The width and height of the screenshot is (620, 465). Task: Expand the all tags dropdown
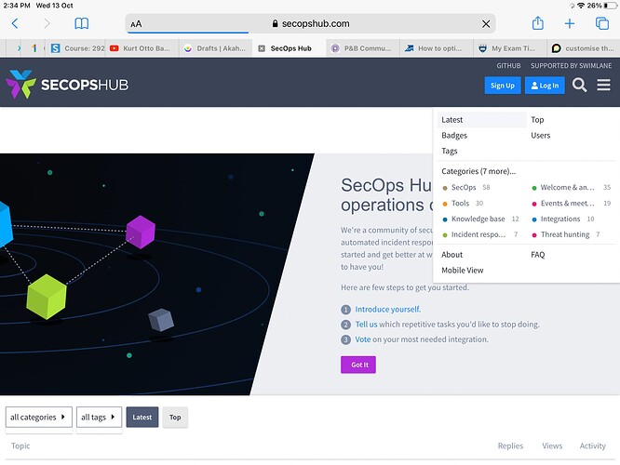[99, 418]
